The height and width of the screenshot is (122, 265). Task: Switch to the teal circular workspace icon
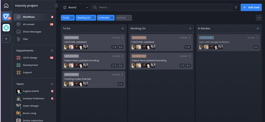[6, 28]
